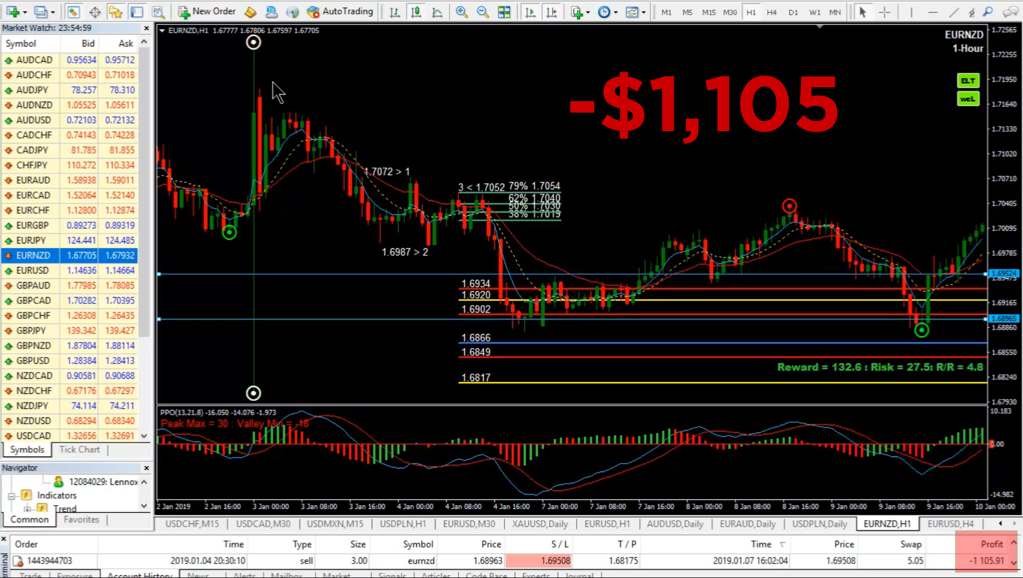Open the Periods clock icon
This screenshot has width=1023, height=578.
604,11
